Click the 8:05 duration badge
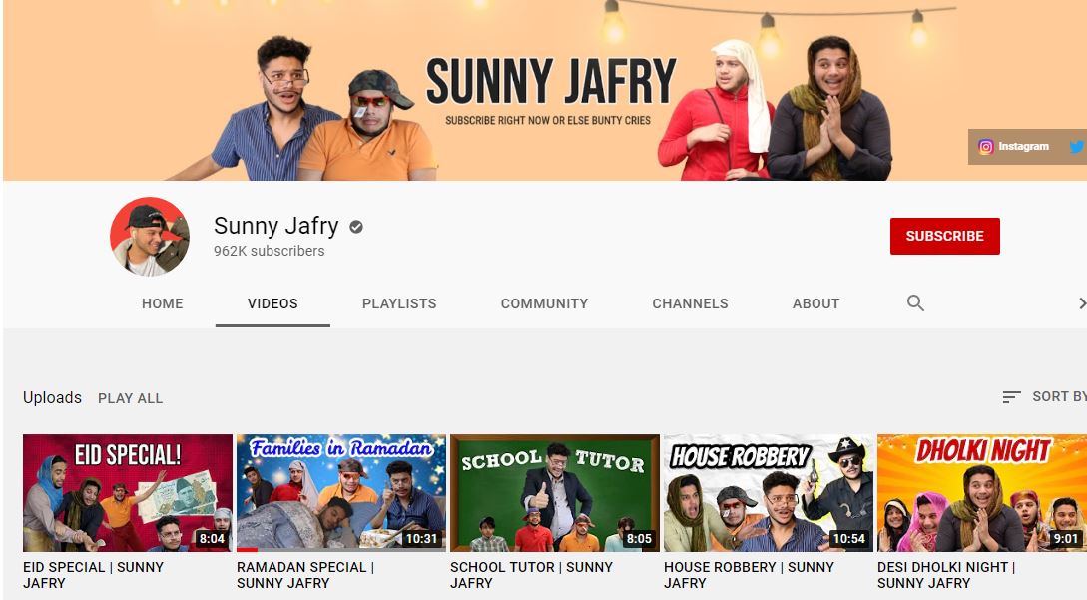This screenshot has height=600, width=1087. click(x=639, y=539)
